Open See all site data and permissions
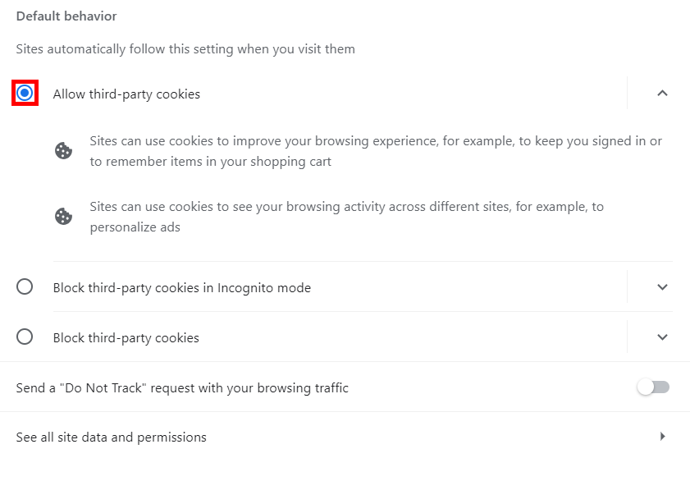 pyautogui.click(x=112, y=437)
